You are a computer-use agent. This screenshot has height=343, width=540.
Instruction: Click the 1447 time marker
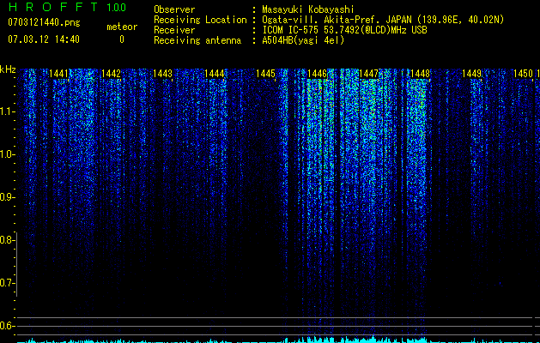pos(369,74)
